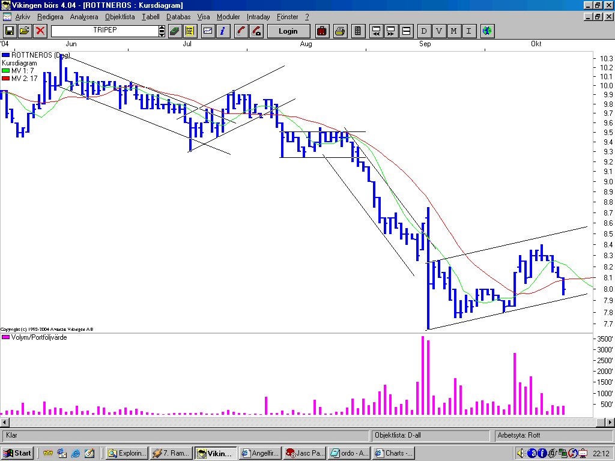Click status bar text 'Klar'
The width and height of the screenshot is (615, 461).
tap(11, 435)
